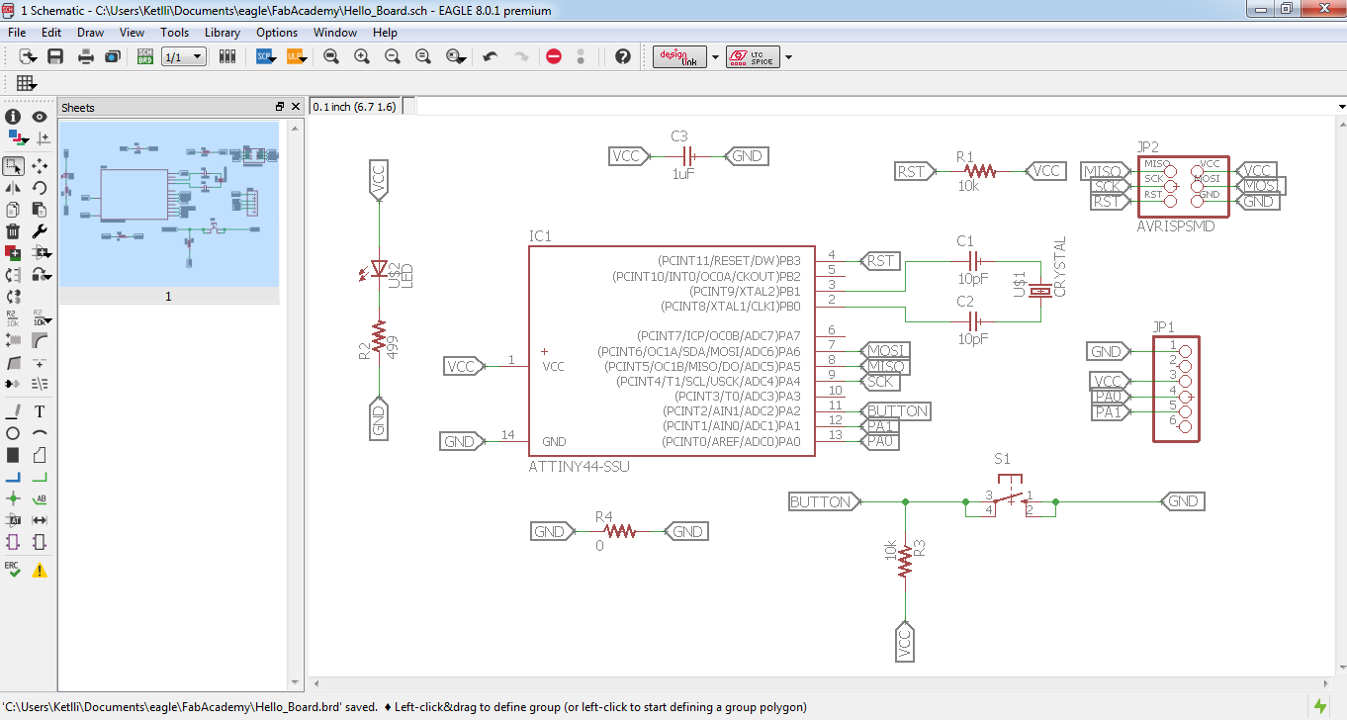Select the blue Bus tool
Screen dimensions: 1347x720
(x=14, y=477)
